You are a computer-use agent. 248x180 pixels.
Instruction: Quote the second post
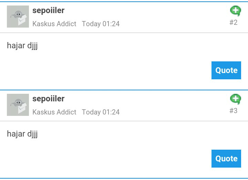(x=226, y=70)
